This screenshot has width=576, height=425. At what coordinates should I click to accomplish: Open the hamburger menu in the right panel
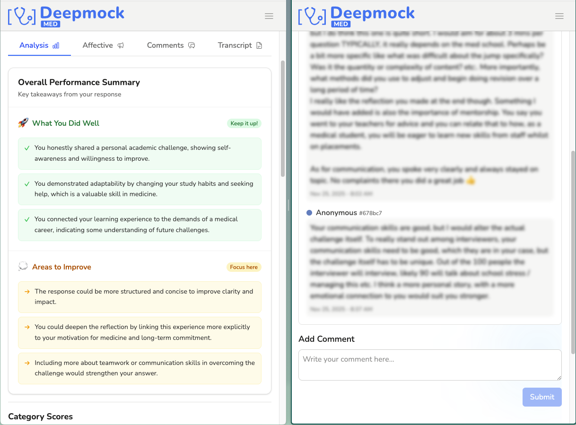click(559, 16)
